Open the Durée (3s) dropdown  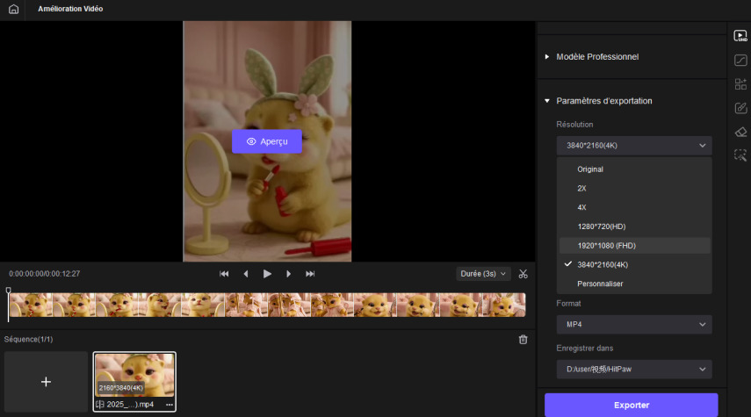pyautogui.click(x=484, y=274)
